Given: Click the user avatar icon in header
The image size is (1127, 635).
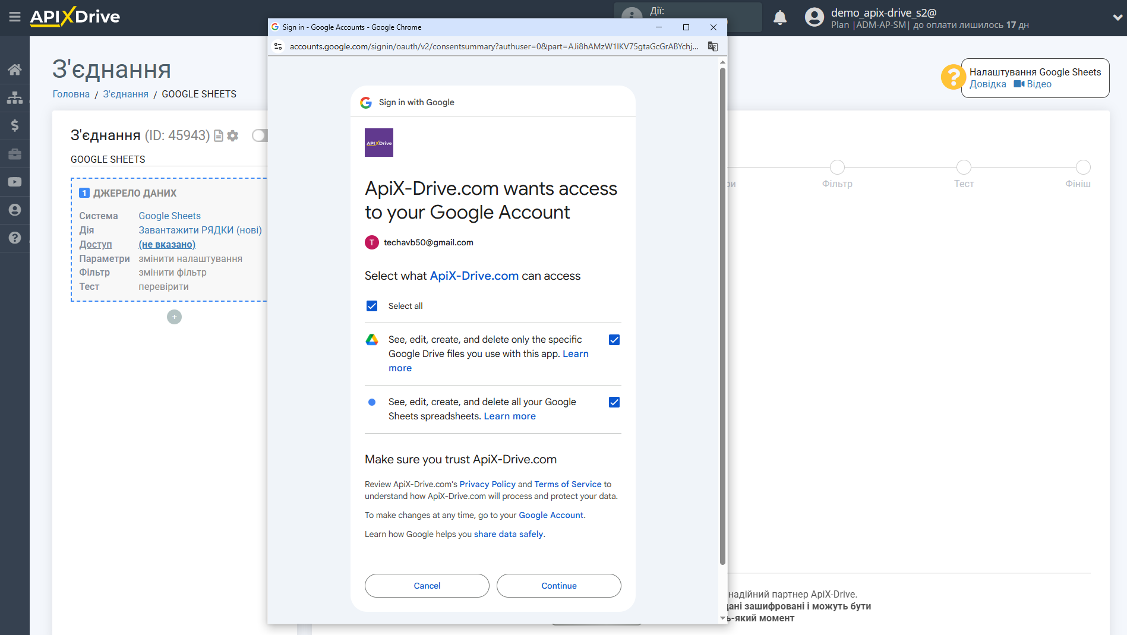Looking at the screenshot, I should [x=814, y=17].
